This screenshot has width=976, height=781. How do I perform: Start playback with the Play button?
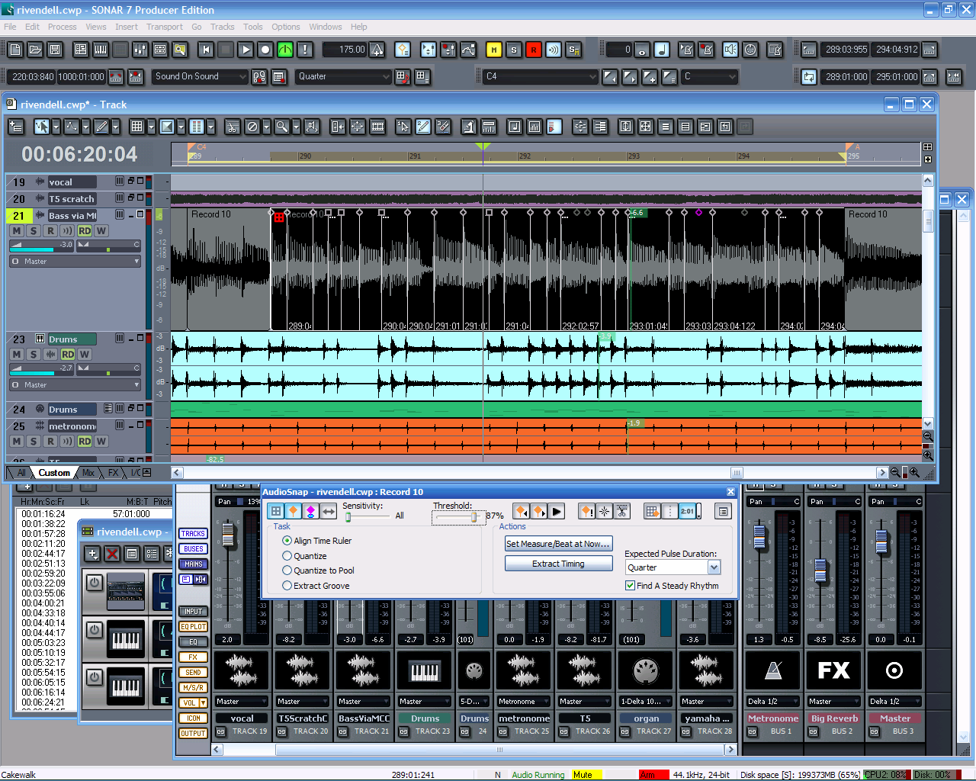tap(246, 50)
